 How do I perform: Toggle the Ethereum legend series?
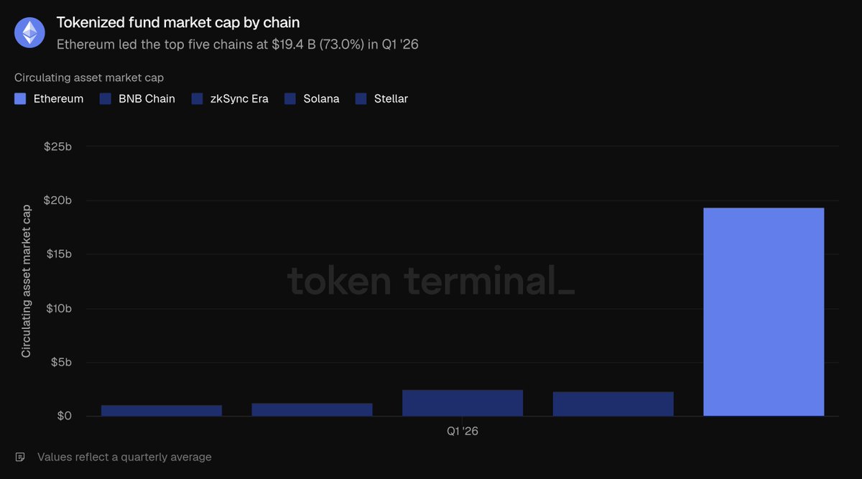tap(49, 99)
